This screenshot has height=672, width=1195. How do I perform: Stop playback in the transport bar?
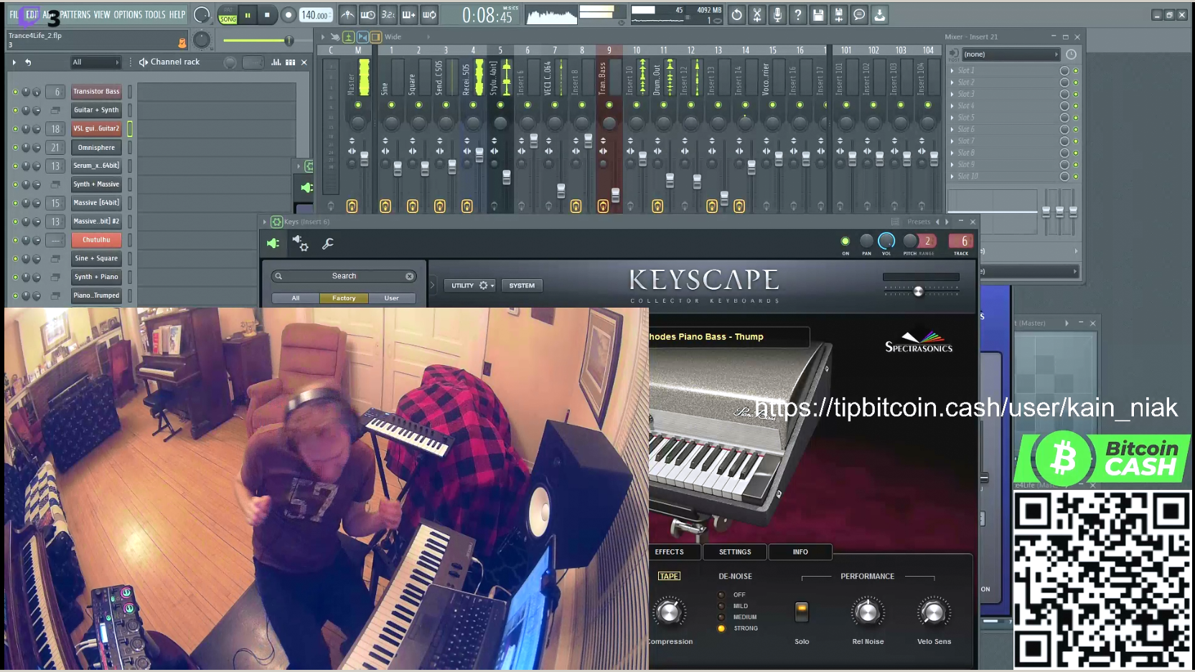pos(267,14)
